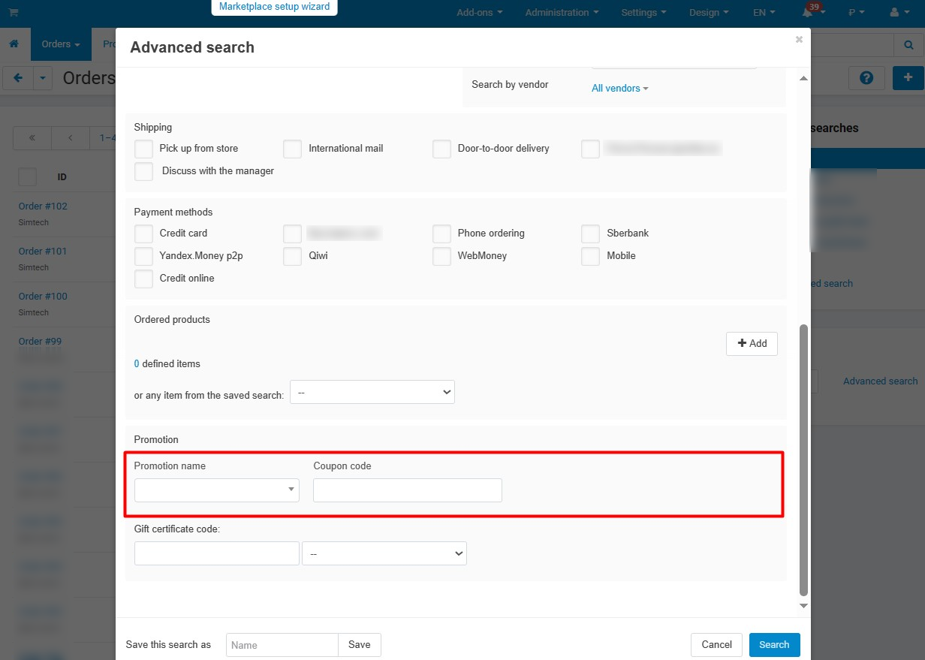Viewport: 925px width, 660px height.
Task: Tick the Credit online checkbox
Action: point(143,279)
